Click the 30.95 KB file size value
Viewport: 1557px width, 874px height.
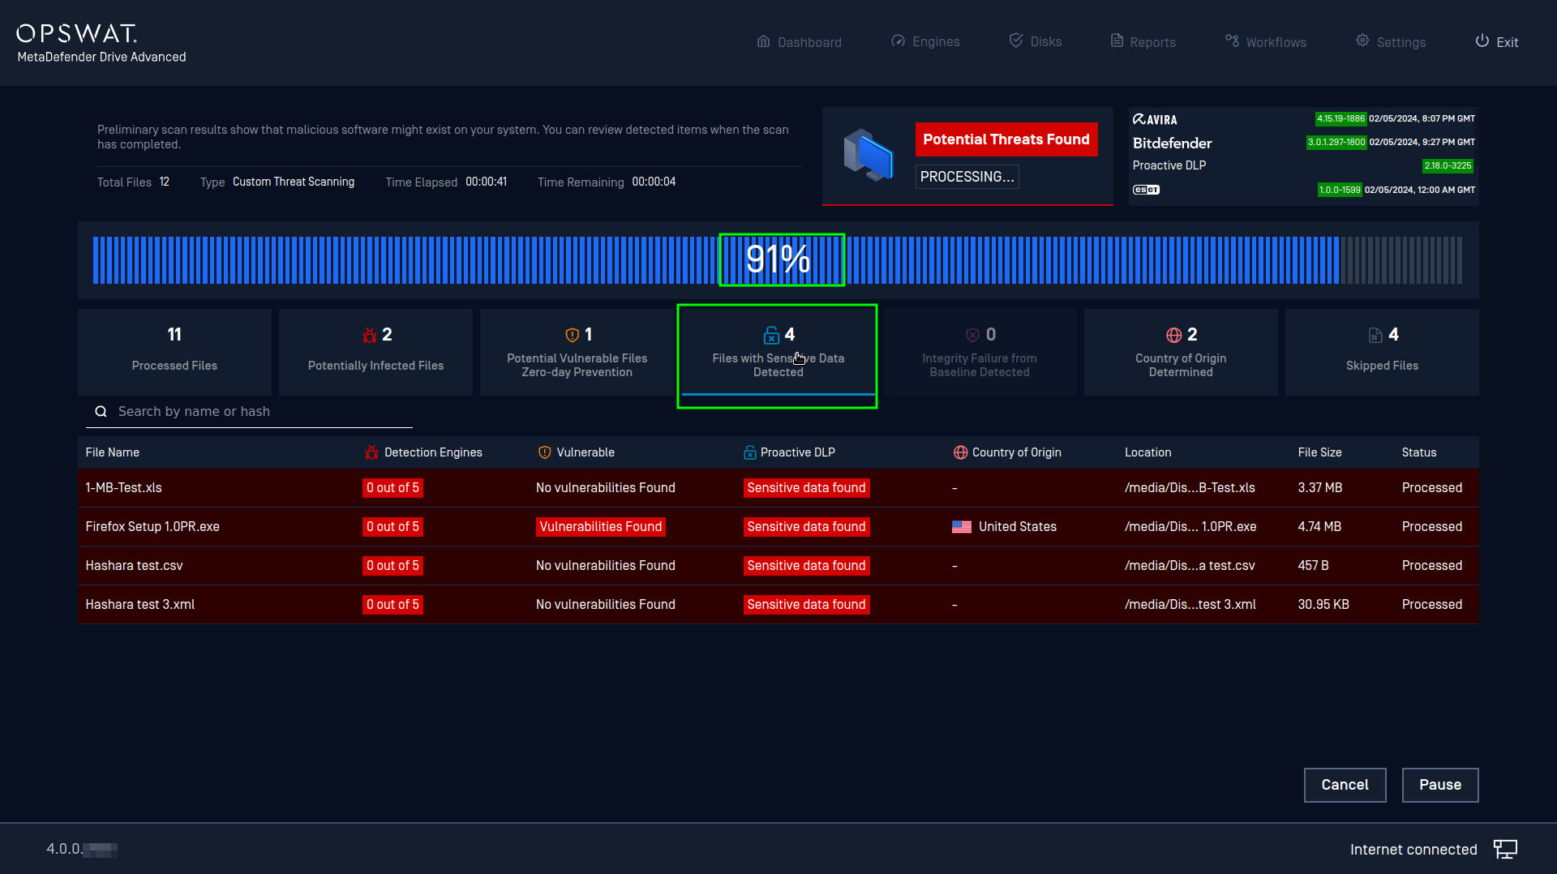(1323, 605)
